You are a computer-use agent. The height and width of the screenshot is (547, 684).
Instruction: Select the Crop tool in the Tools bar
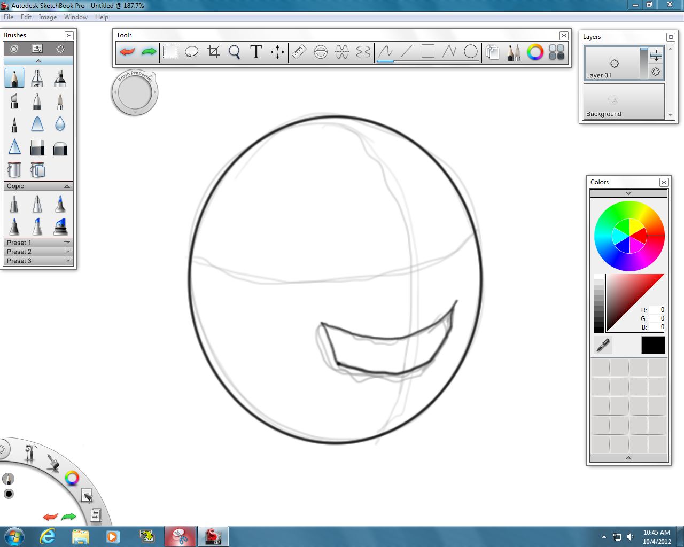pos(213,52)
